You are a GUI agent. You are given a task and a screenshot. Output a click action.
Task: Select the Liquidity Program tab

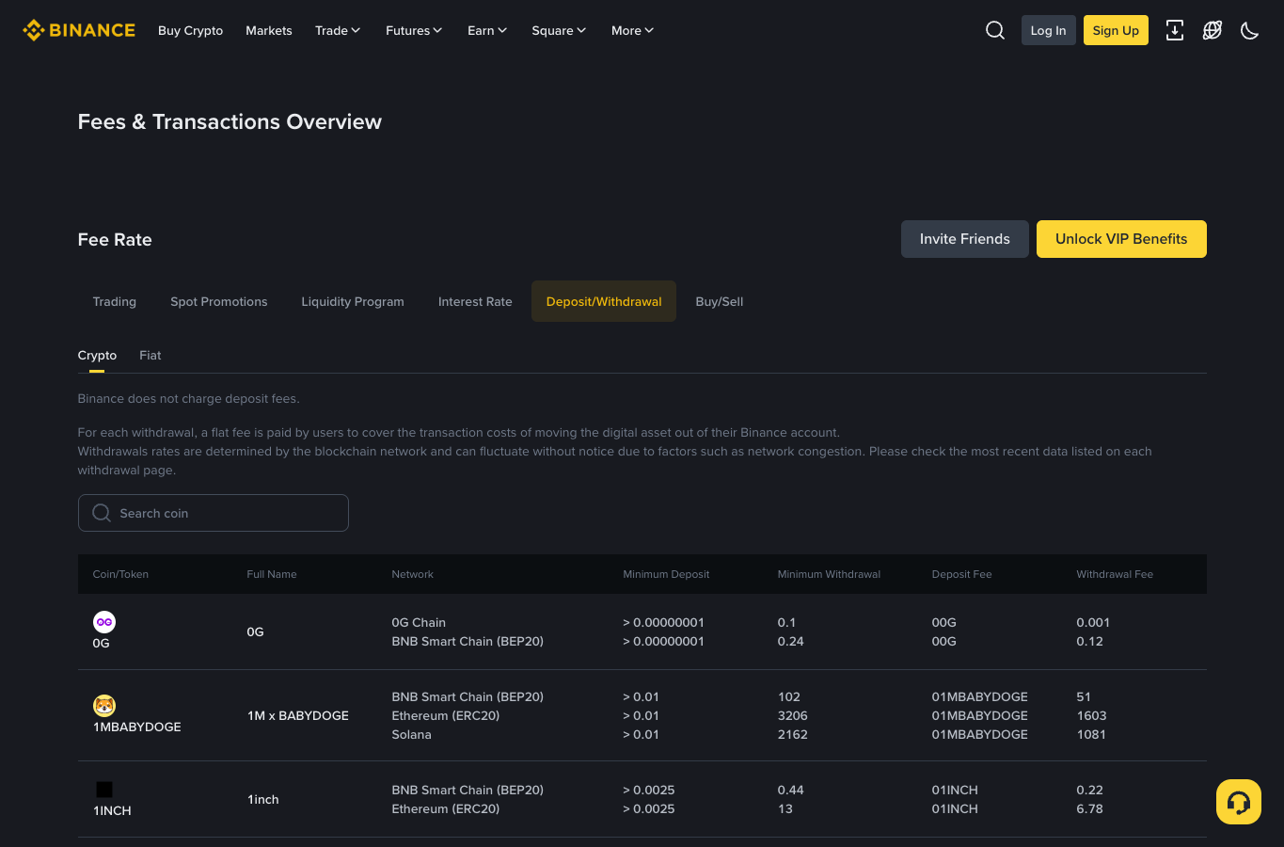point(353,301)
